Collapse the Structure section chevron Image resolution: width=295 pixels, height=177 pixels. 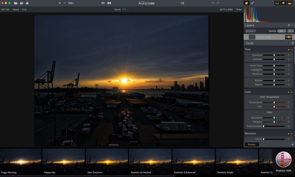(292, 134)
